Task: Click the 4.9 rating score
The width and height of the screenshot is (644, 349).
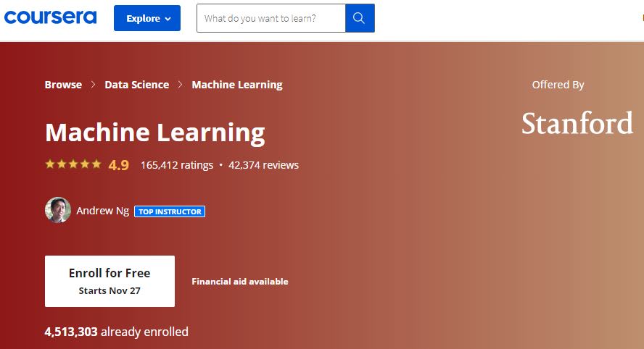Action: pyautogui.click(x=119, y=165)
